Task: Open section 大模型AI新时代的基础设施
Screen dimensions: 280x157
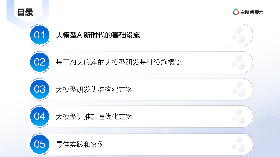Action: pos(98,35)
